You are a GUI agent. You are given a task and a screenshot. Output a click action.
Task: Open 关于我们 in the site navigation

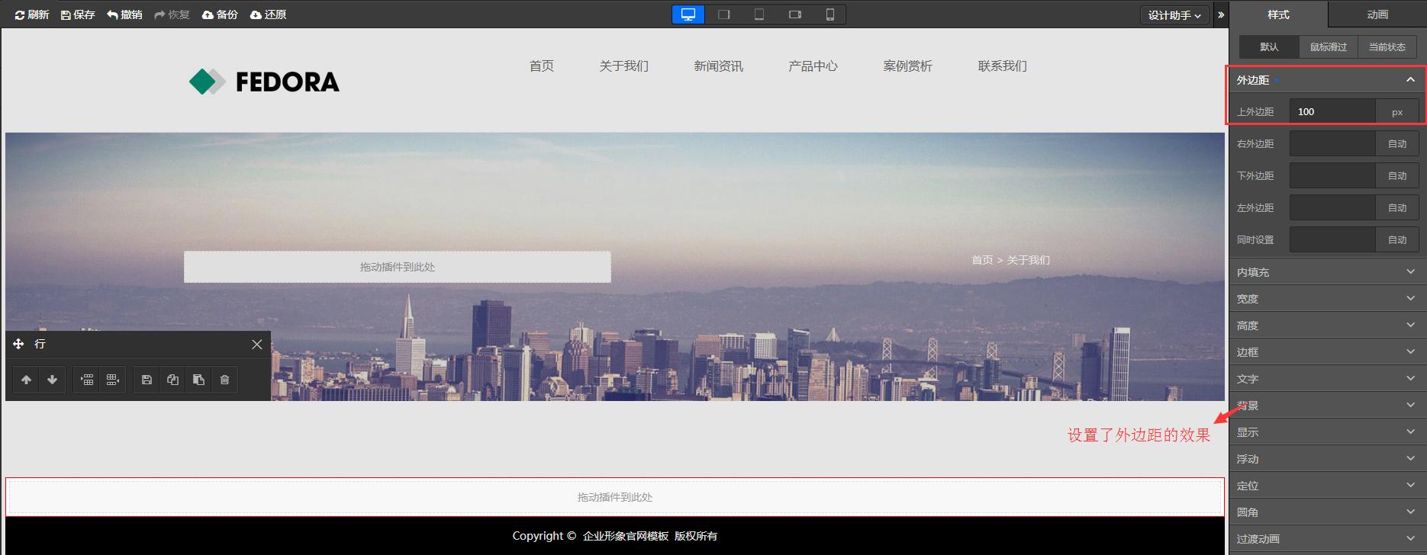[x=623, y=66]
